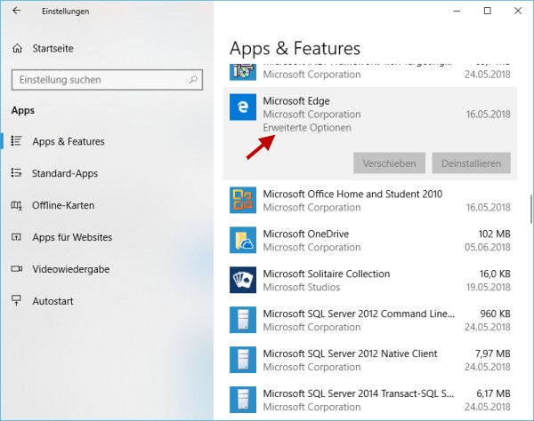Select Microsoft Office Home and Student 2010
534x421 pixels.
(370, 200)
